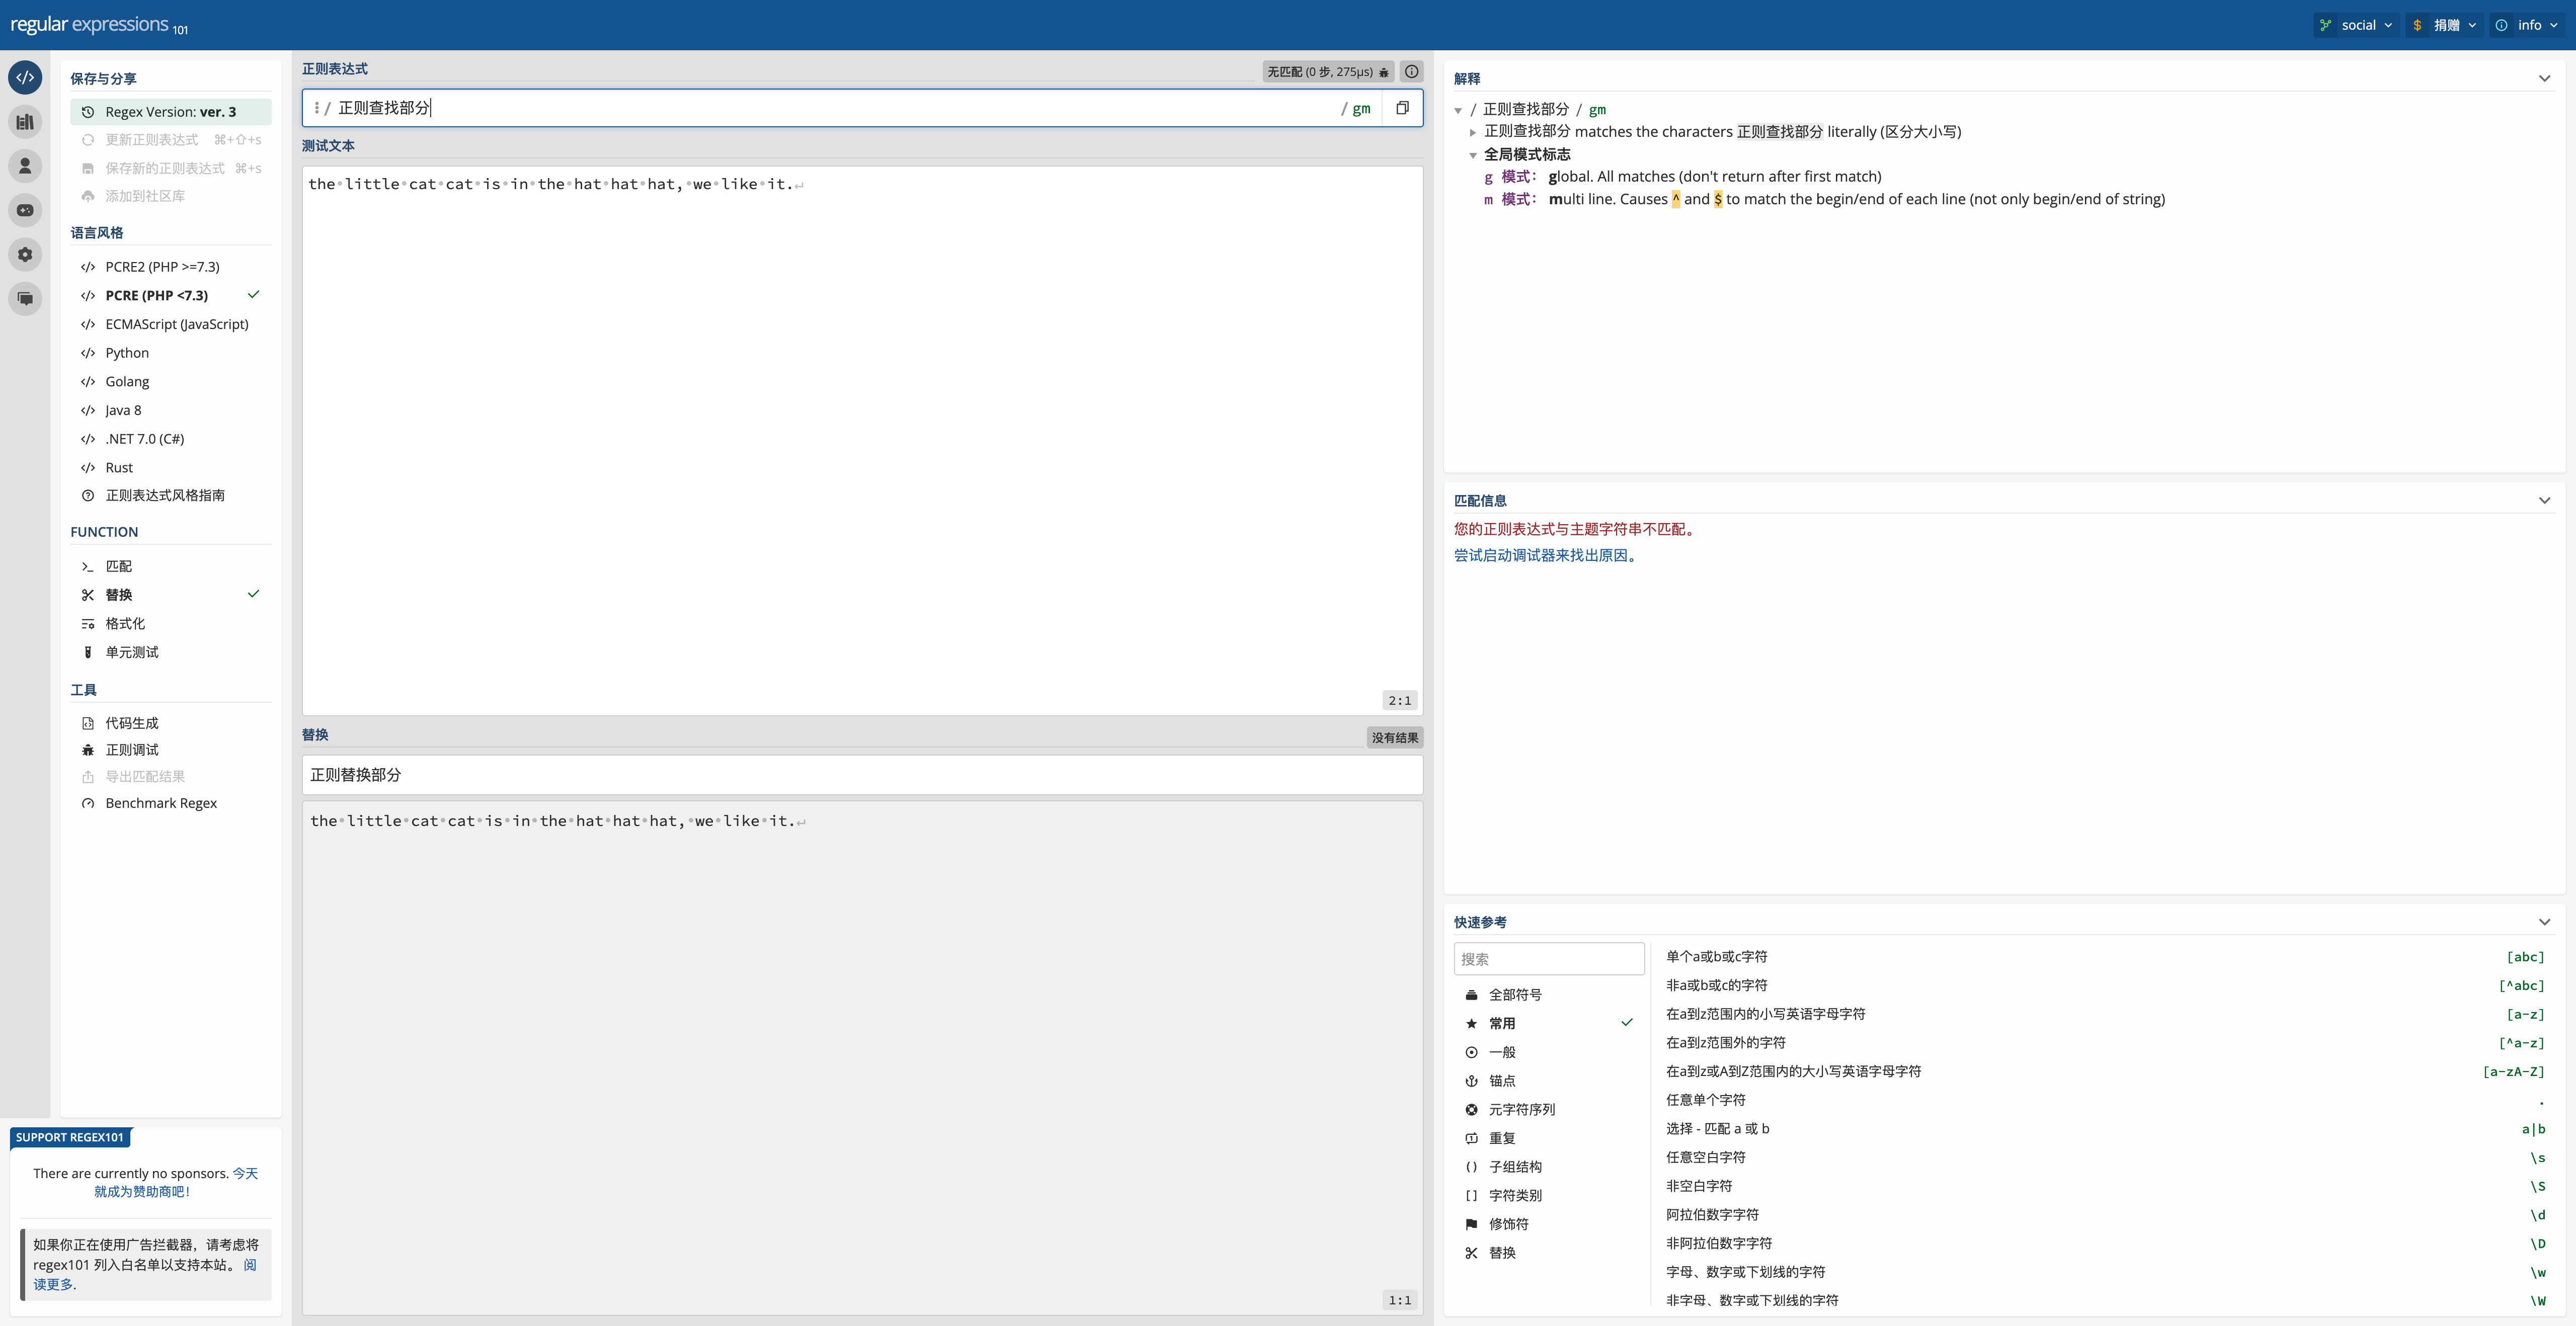Show 元字符序列 meta sequences category
Image resolution: width=2576 pixels, height=1326 pixels.
[x=1549, y=1109]
